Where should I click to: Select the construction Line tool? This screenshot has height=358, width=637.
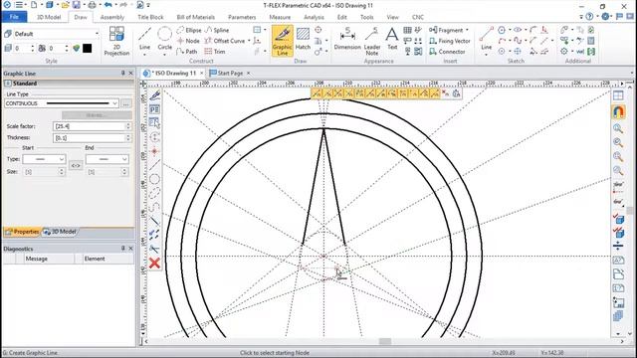click(144, 40)
